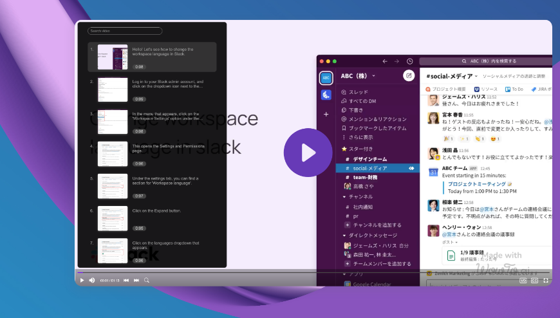Click the video progress bar

click(313, 273)
